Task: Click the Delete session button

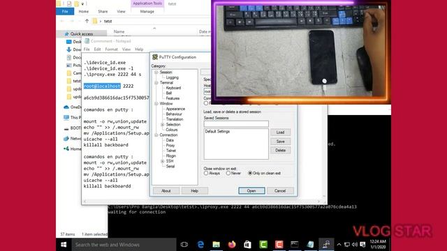Action: (x=280, y=151)
